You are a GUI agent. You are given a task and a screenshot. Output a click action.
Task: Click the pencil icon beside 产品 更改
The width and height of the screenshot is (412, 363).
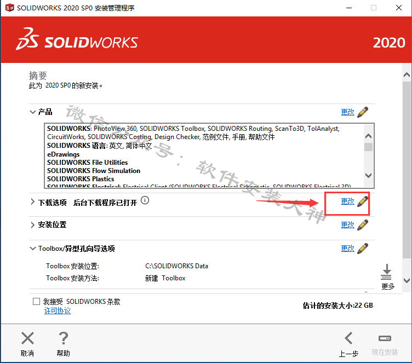(x=363, y=112)
